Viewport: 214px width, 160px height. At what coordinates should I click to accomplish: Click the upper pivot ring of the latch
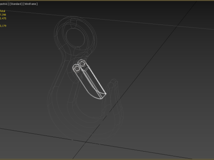tap(82, 64)
